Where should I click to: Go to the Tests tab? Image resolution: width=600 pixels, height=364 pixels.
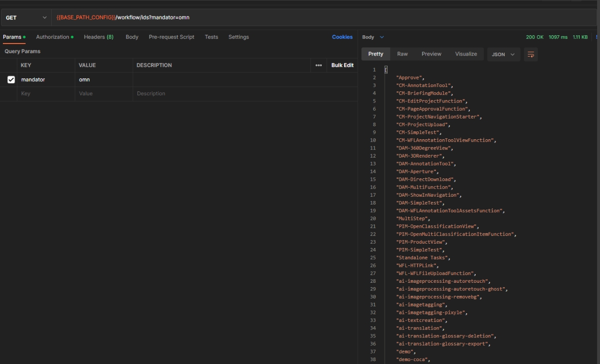[211, 37]
